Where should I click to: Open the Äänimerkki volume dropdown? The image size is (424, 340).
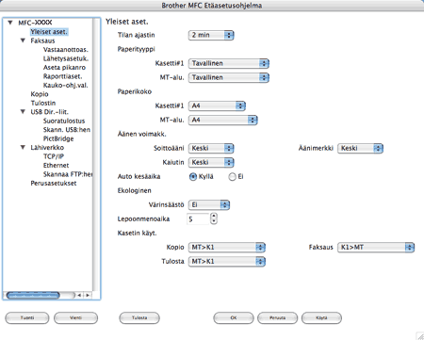pos(360,148)
